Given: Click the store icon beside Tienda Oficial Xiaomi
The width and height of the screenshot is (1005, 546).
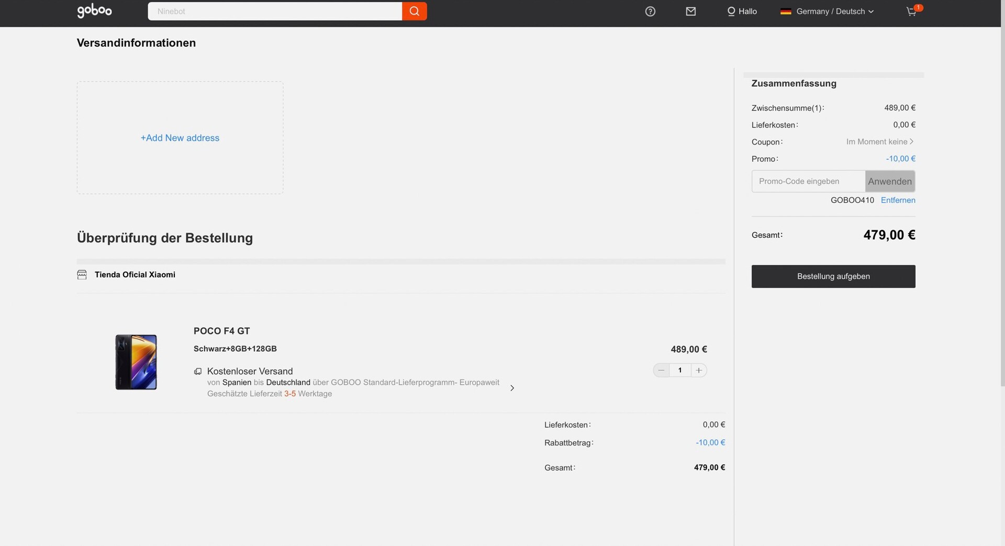Looking at the screenshot, I should pyautogui.click(x=82, y=274).
